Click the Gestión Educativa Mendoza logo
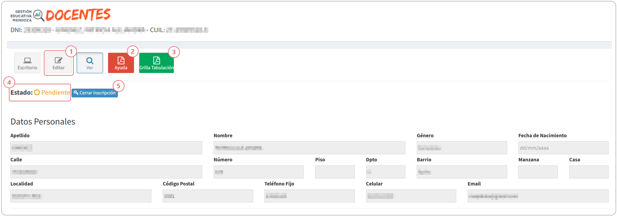Screen dimensions: 617x217 27,15
